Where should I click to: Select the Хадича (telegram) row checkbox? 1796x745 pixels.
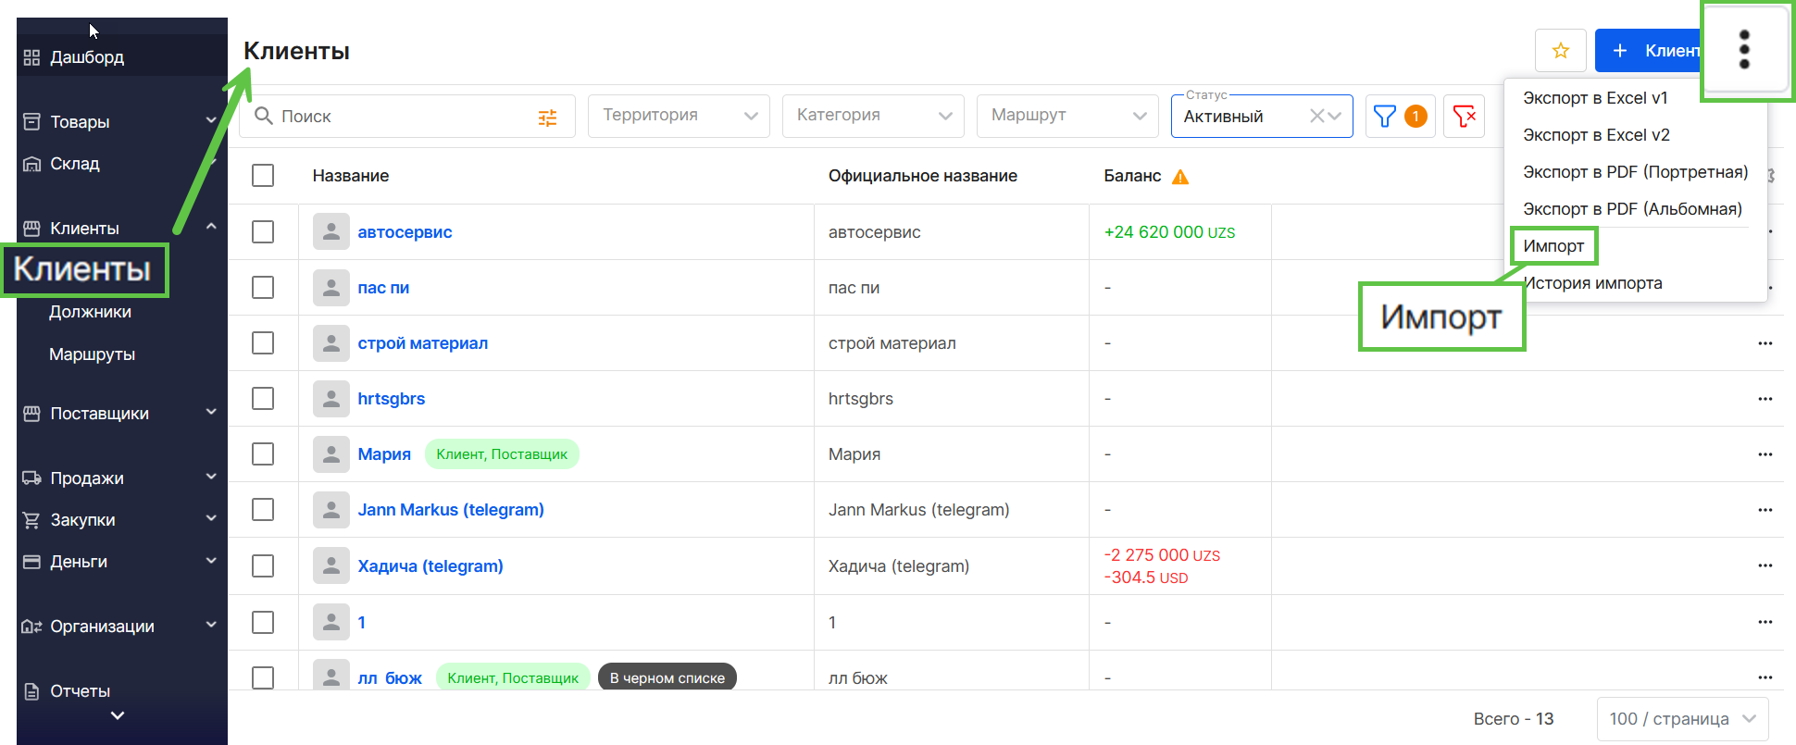tap(263, 565)
